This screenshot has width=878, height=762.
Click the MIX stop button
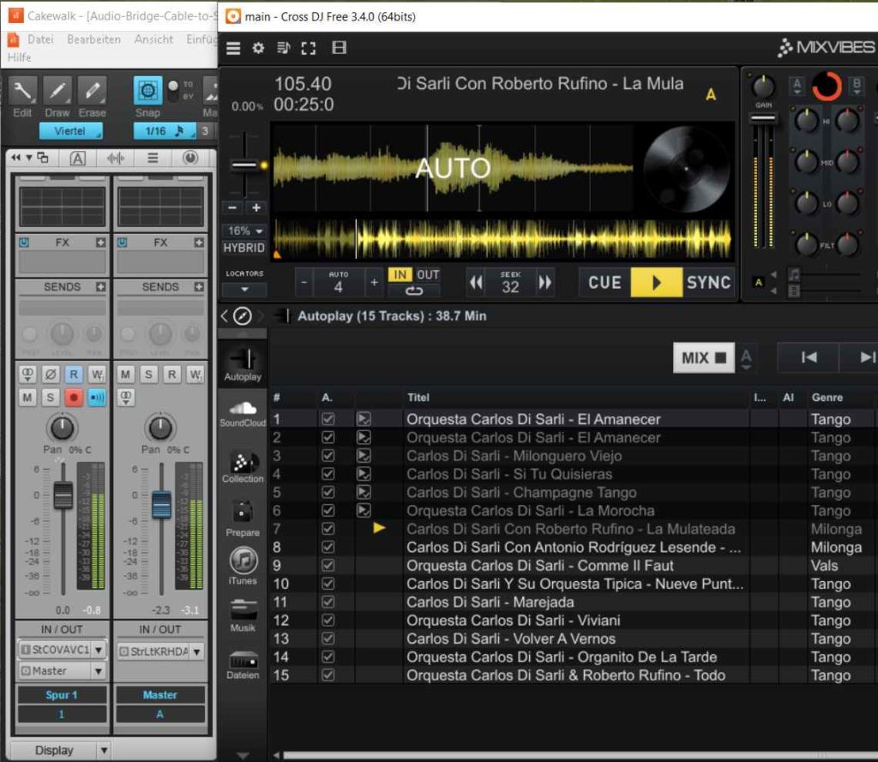coord(704,357)
